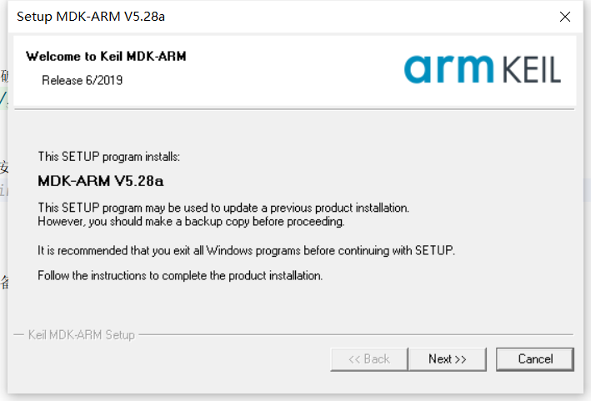Select the Welcome to Keil MDK-ARM heading
This screenshot has height=401, width=591.
coord(106,57)
